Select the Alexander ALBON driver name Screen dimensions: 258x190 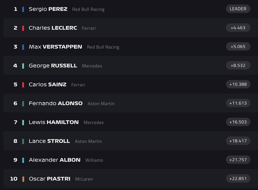pos(55,160)
